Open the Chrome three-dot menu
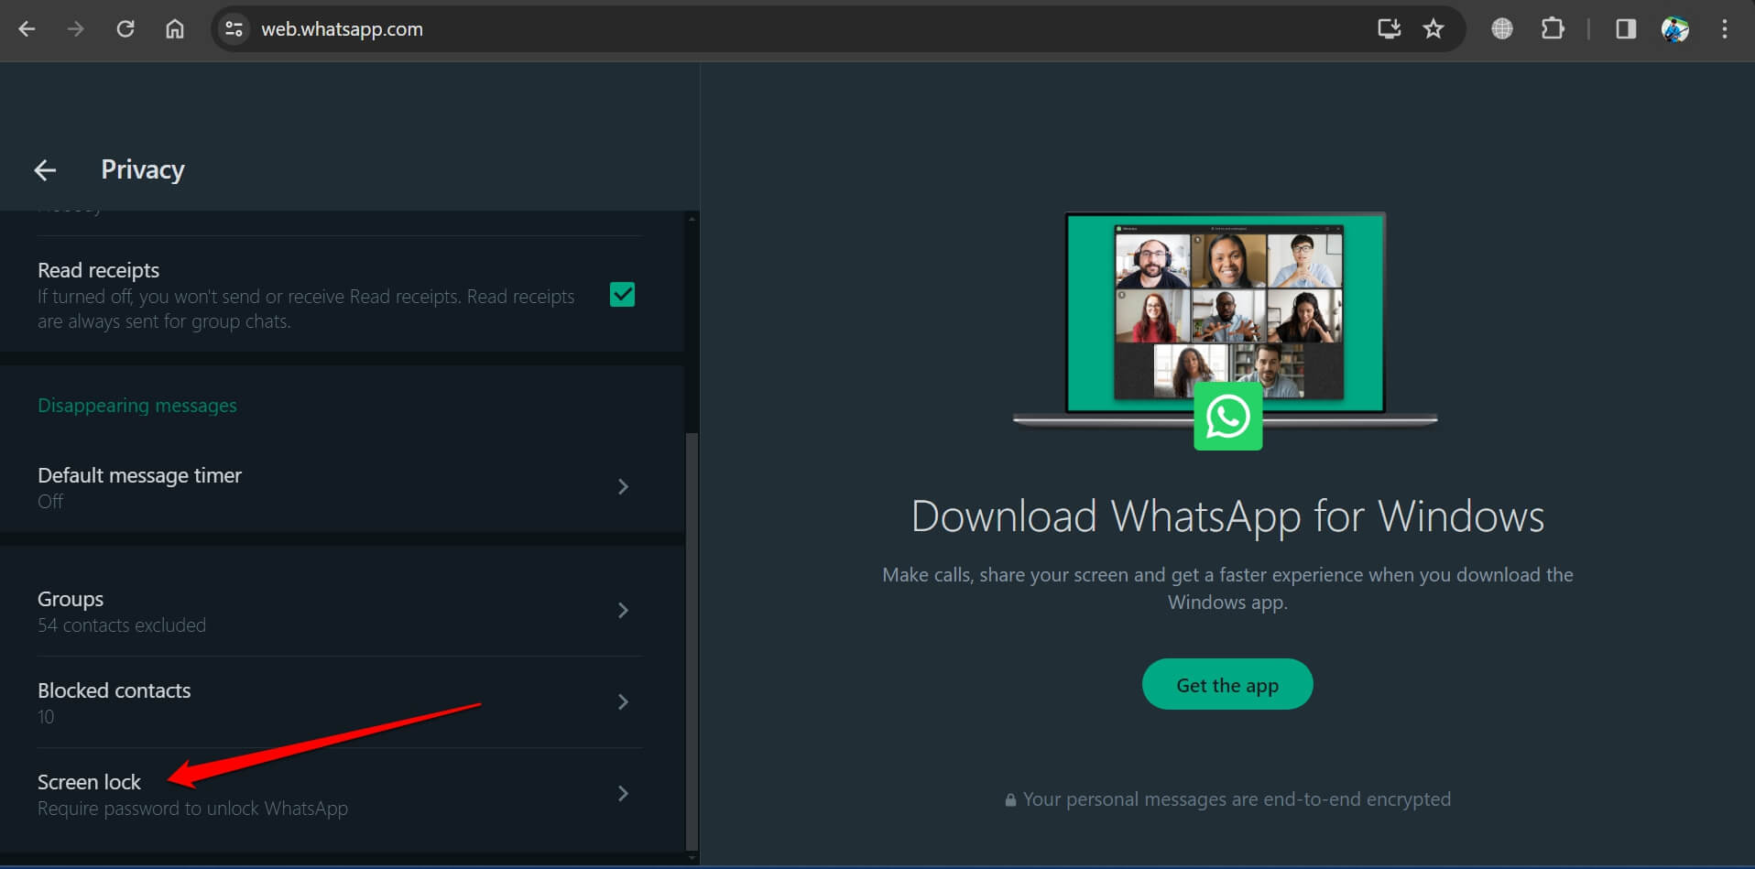This screenshot has height=869, width=1755. [1725, 29]
